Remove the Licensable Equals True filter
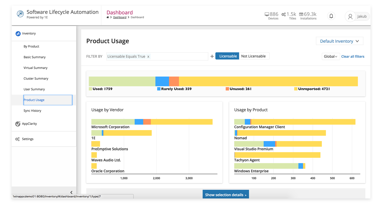The width and height of the screenshot is (382, 204). 148,57
